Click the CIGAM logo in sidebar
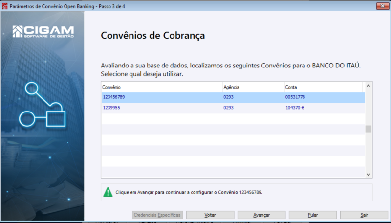 coord(43,31)
